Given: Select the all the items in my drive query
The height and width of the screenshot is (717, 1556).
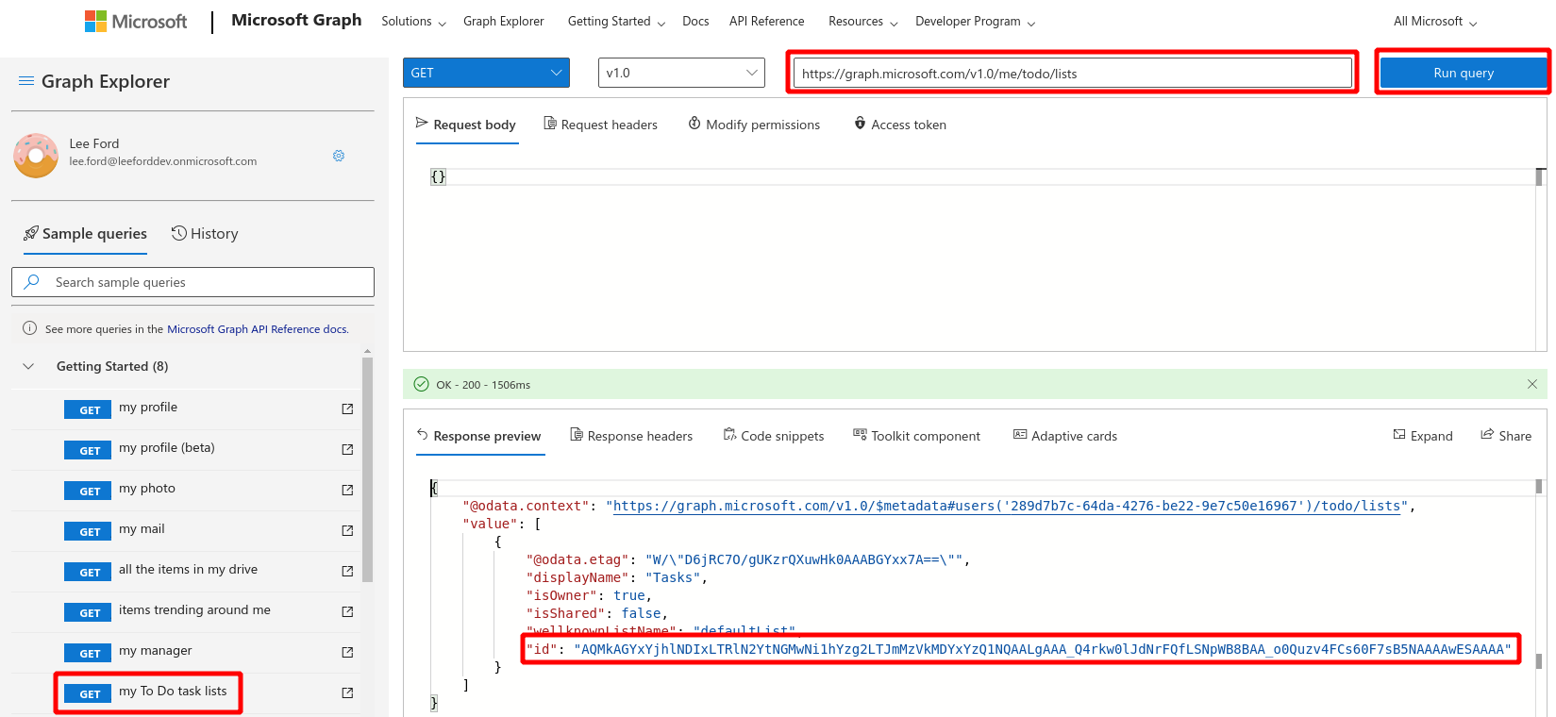Looking at the screenshot, I should [188, 570].
